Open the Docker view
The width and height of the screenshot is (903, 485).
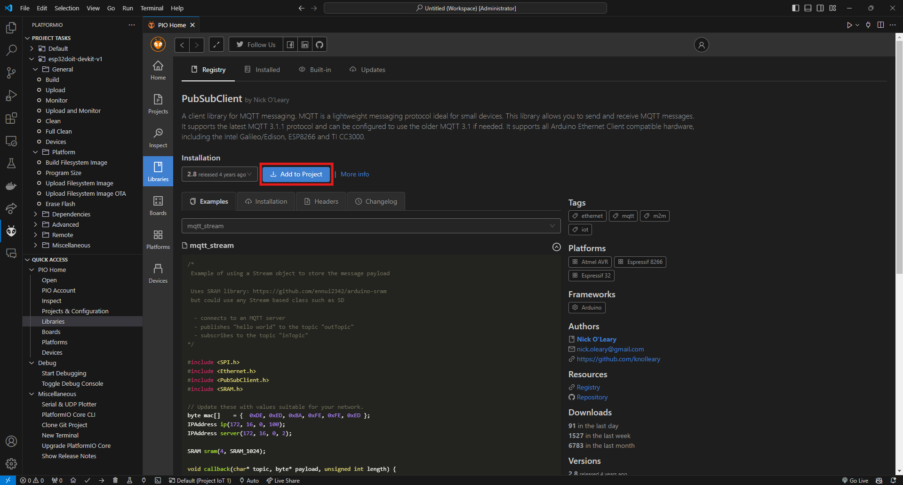(x=11, y=186)
